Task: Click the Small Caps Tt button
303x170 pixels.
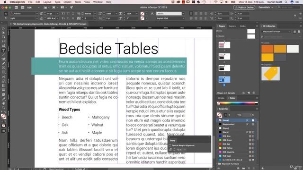Action: pos(63,18)
